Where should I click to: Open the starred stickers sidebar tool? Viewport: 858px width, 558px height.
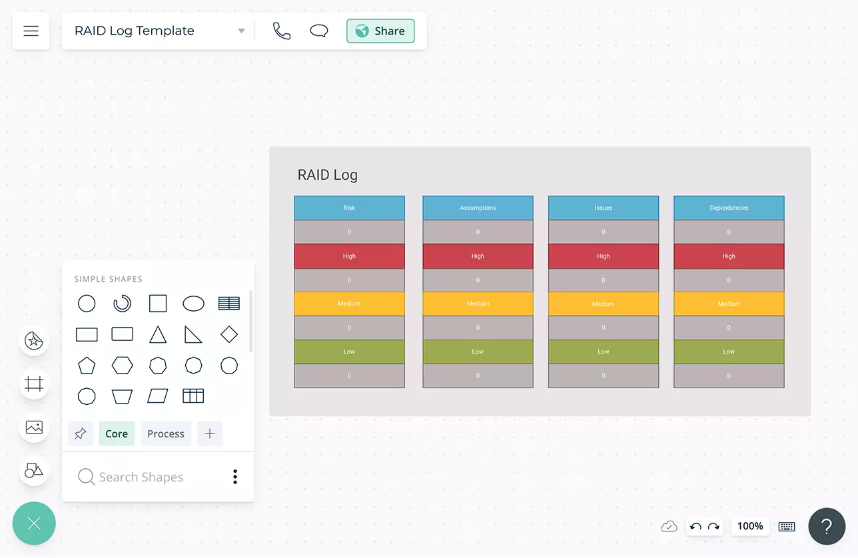click(x=34, y=341)
